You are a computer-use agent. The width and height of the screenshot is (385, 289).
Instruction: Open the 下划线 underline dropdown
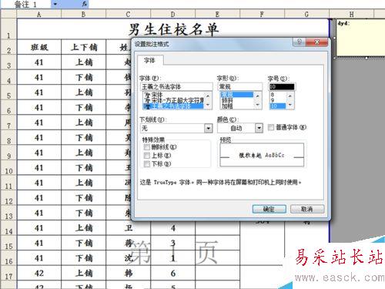point(176,128)
